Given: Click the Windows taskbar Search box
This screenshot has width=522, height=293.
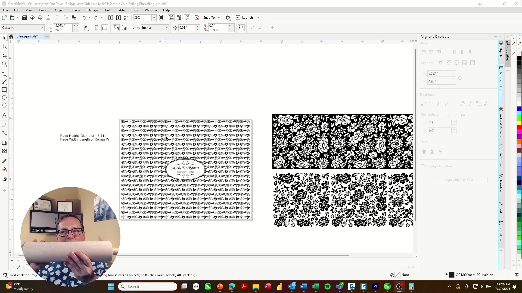Looking at the screenshot, I should pos(148,286).
